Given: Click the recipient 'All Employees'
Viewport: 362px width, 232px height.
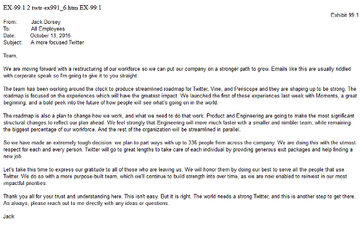Looking at the screenshot, I should pos(48,29).
